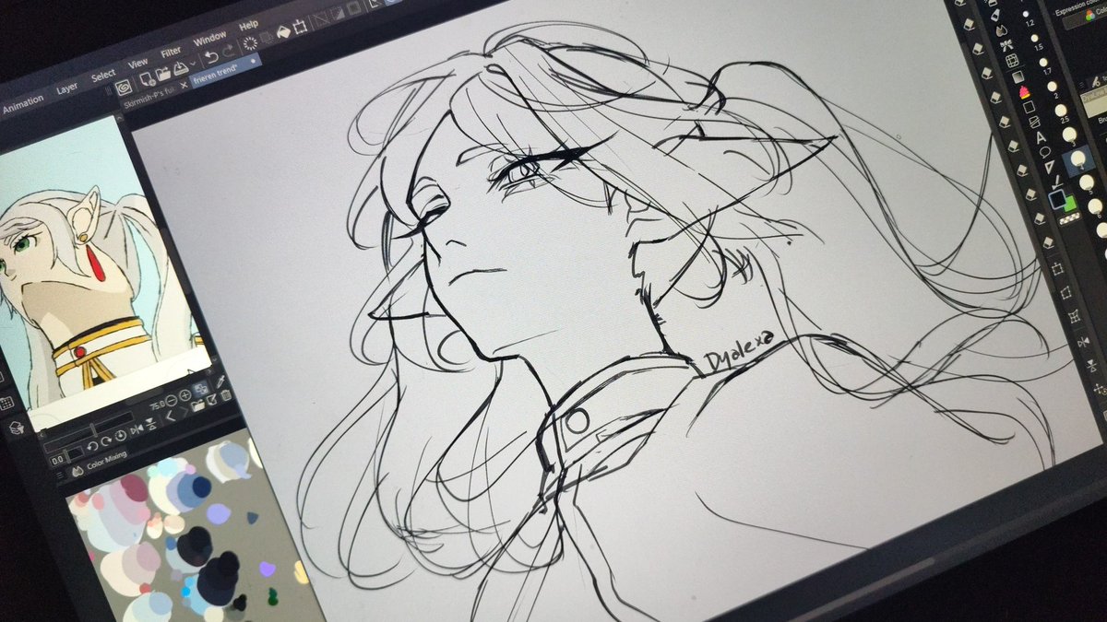Click the Undo arrow

click(x=211, y=57)
